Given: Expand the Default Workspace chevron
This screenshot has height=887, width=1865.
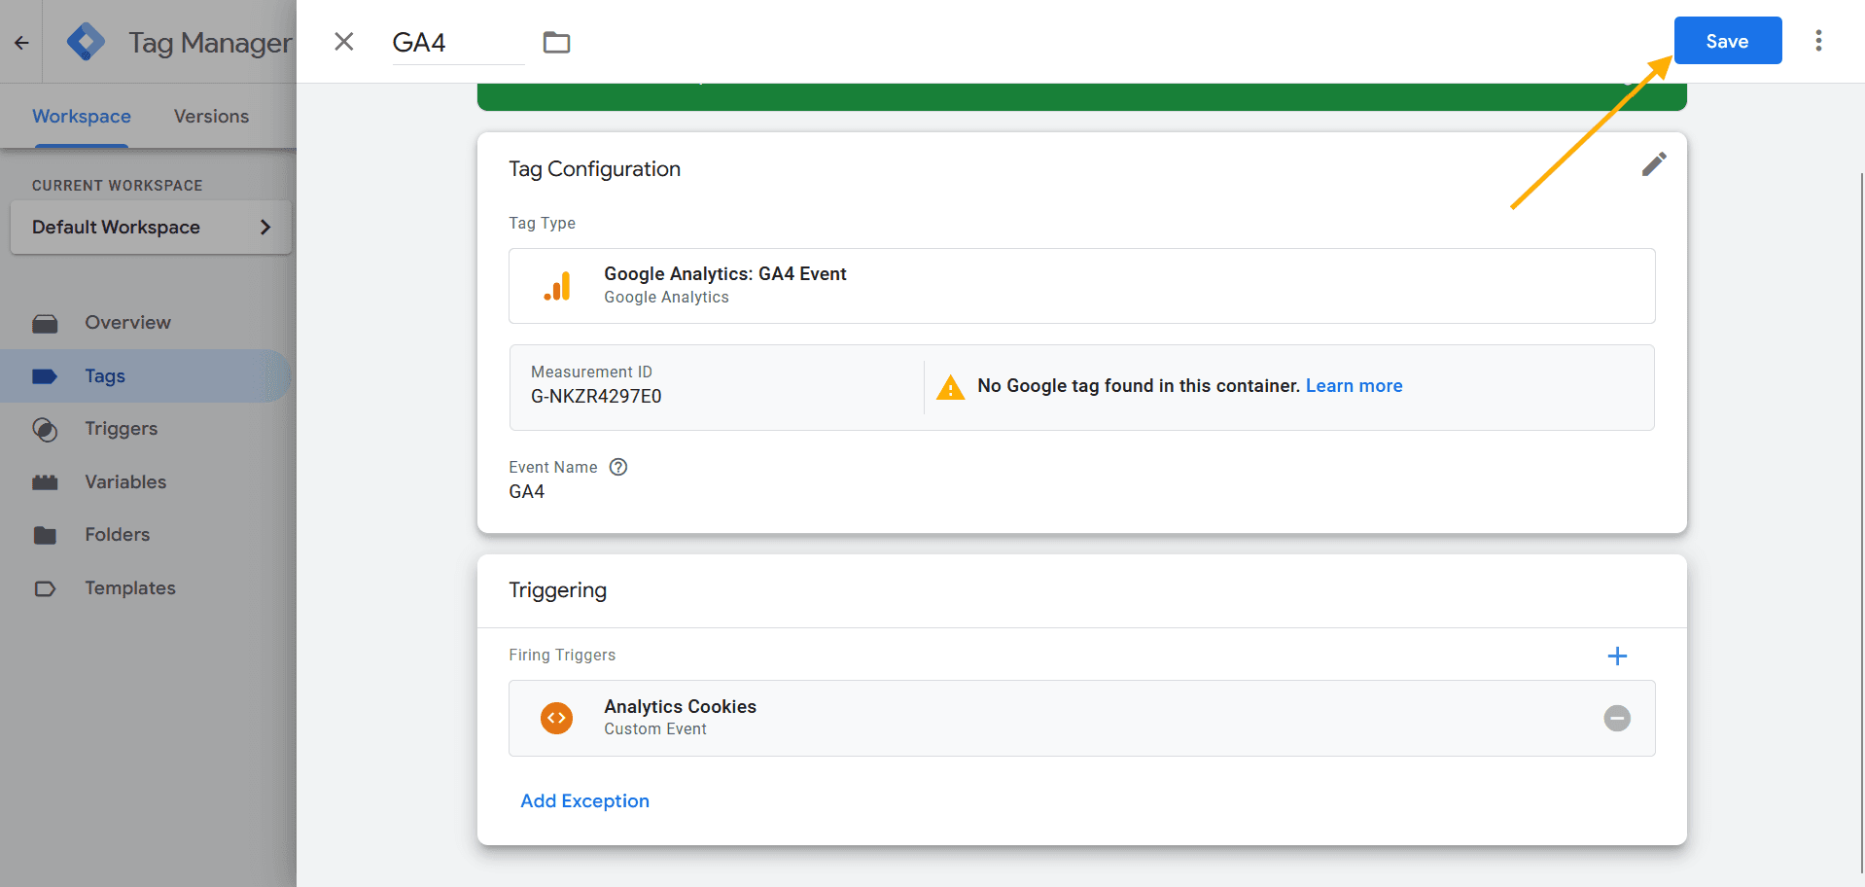Looking at the screenshot, I should (x=265, y=227).
